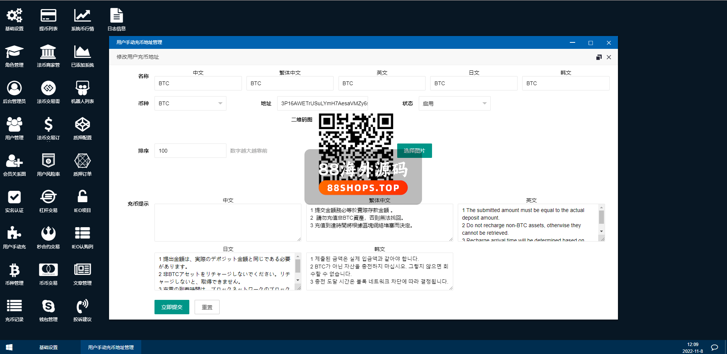Image resolution: width=727 pixels, height=354 pixels.
Task: Click the 立即提交 submit button
Action: pyautogui.click(x=172, y=307)
